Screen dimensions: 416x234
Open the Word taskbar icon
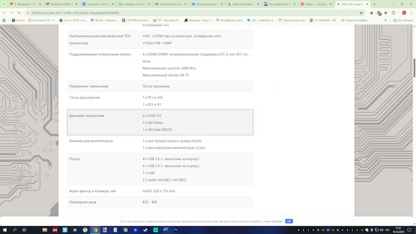coord(166,230)
